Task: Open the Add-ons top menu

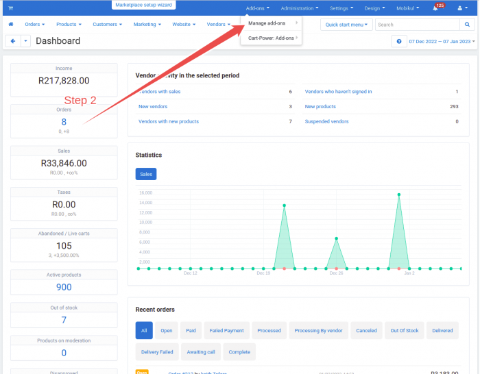Action: tap(257, 8)
